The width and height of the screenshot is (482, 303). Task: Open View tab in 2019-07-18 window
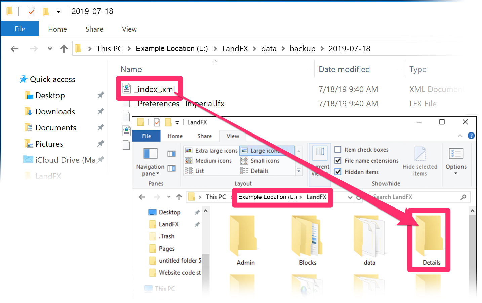coord(129,29)
